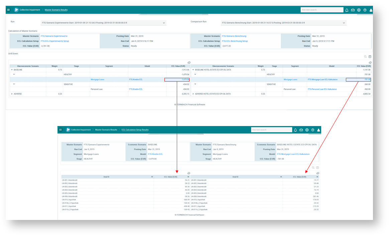
Task: Open FTG Personal Loan ECL Kalkulation link
Action: [322, 89]
